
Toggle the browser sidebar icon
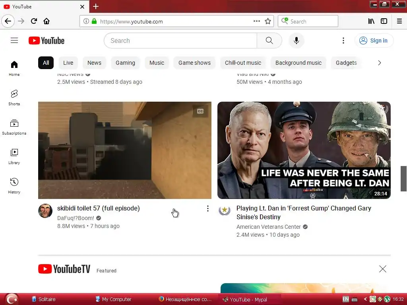[384, 21]
